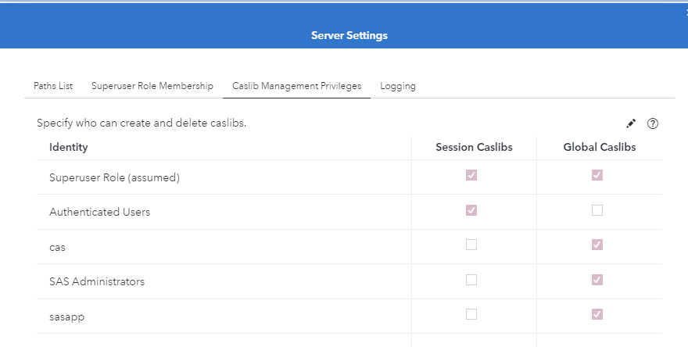Open help via the question mark icon
This screenshot has width=688, height=347.
coord(653,123)
